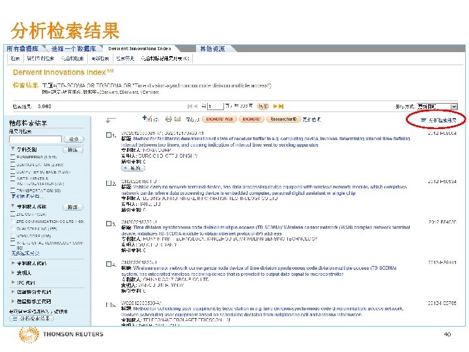Click the orange last-page arrow icon
Viewport: 469px width, 352px height.
(x=281, y=106)
